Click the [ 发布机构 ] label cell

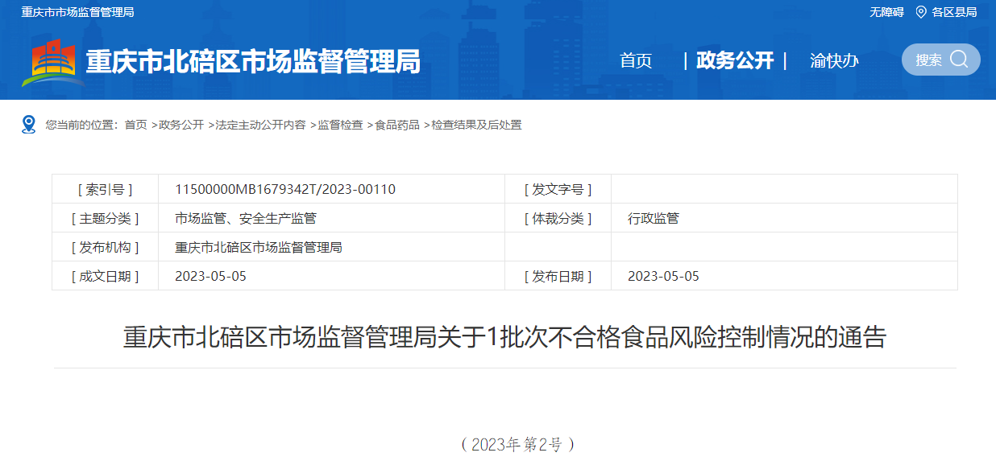pyautogui.click(x=106, y=247)
